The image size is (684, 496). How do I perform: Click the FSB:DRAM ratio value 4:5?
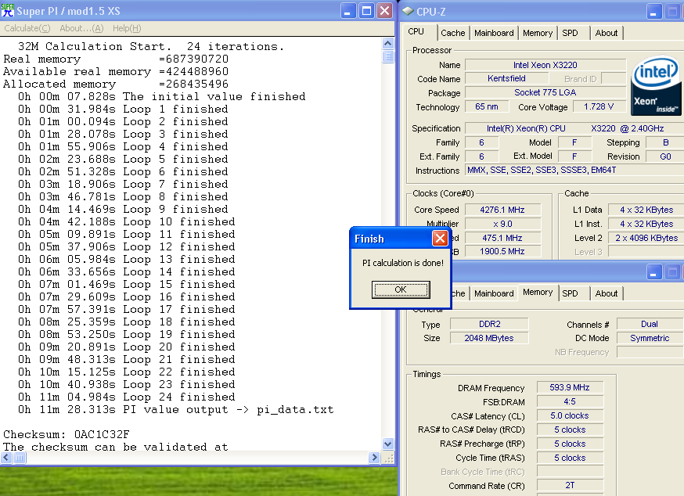(570, 401)
